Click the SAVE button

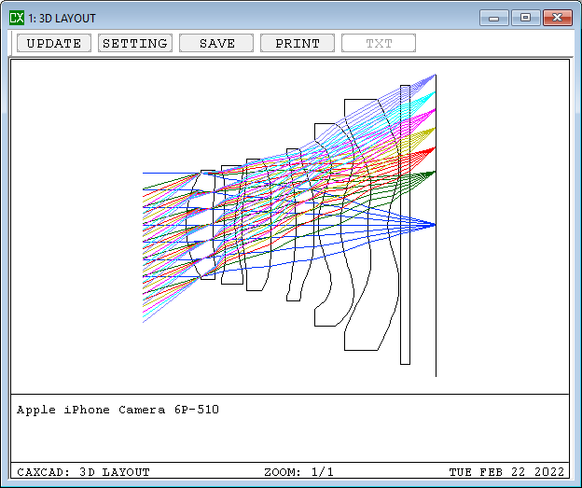click(x=216, y=43)
